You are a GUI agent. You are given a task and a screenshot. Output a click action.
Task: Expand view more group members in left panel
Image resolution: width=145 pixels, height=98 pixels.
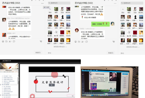60,47
